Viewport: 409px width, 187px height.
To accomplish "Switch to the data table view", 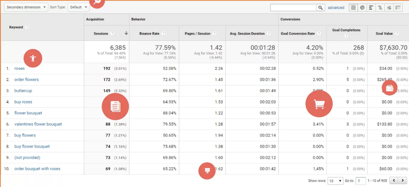I will click(353, 8).
